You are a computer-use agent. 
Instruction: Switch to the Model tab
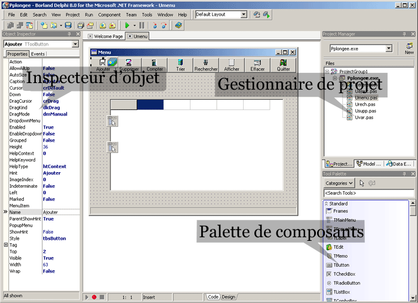(369, 164)
